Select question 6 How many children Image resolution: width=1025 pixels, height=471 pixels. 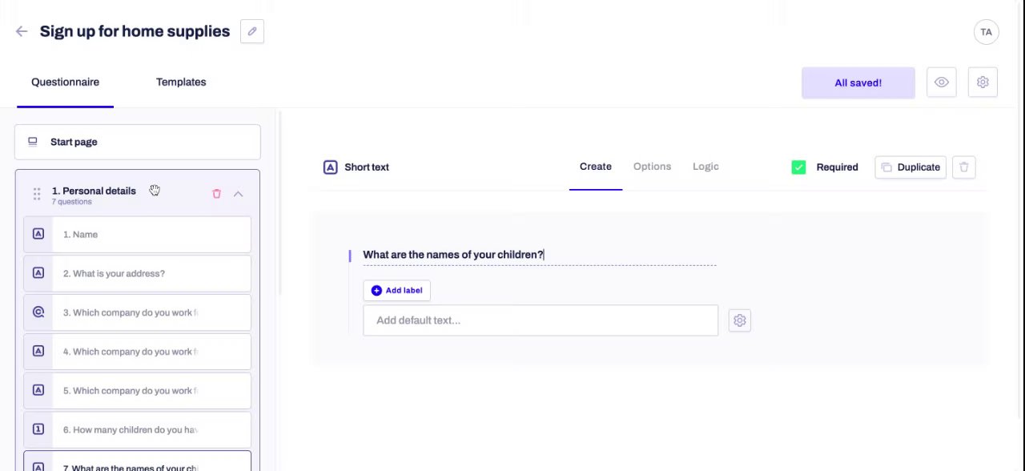[x=137, y=429]
